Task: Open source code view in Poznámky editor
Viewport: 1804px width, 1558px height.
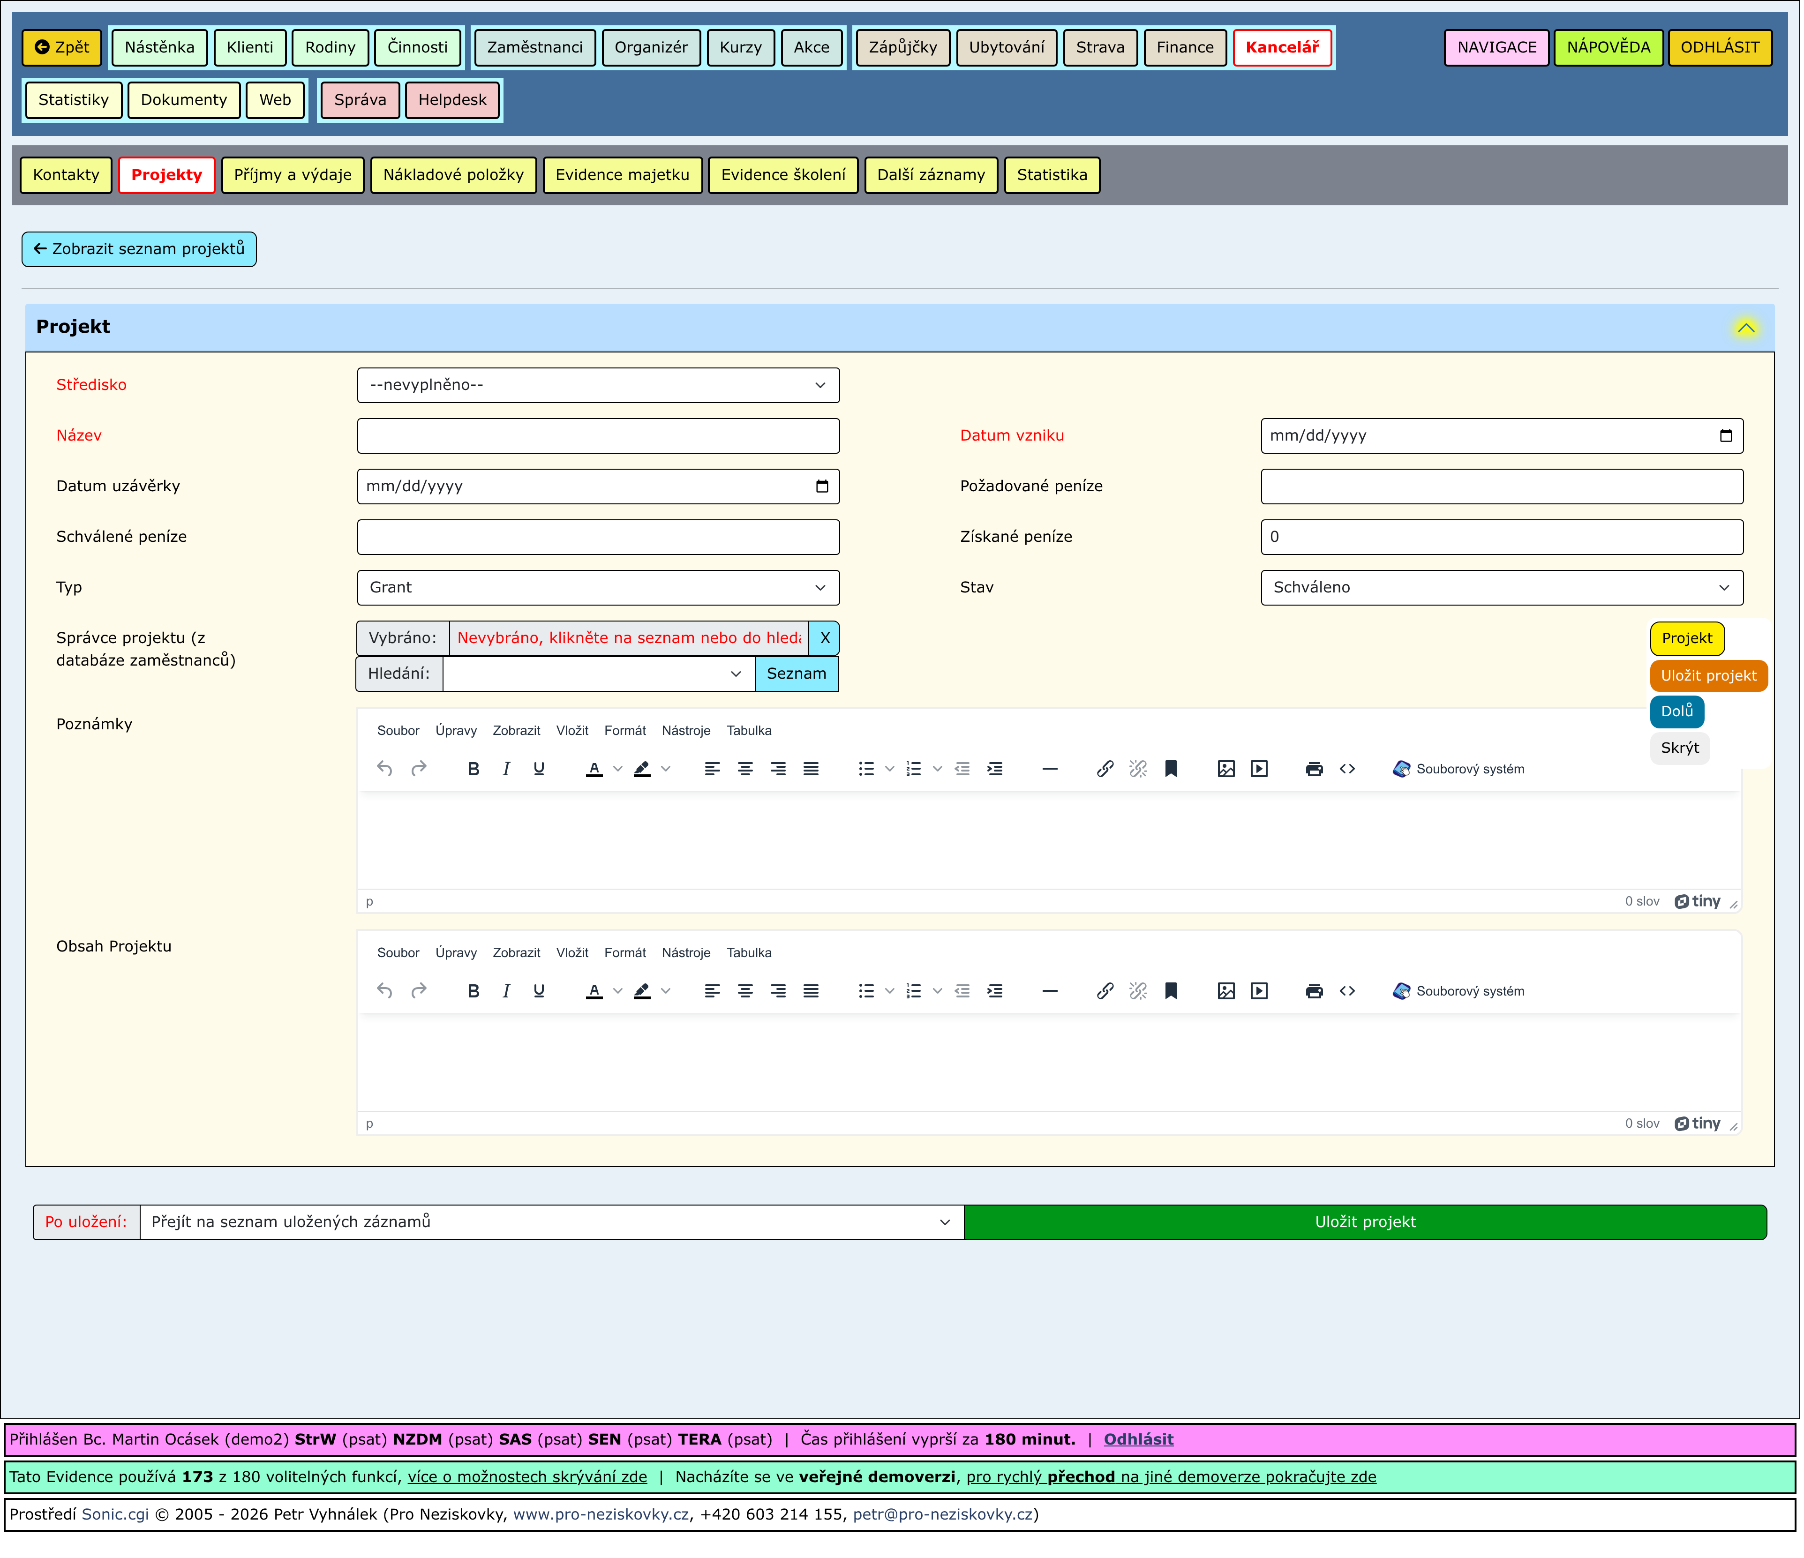Action: pyautogui.click(x=1347, y=770)
